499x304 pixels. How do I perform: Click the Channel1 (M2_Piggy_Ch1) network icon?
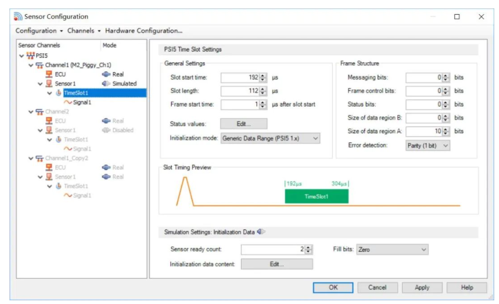[x=39, y=65]
